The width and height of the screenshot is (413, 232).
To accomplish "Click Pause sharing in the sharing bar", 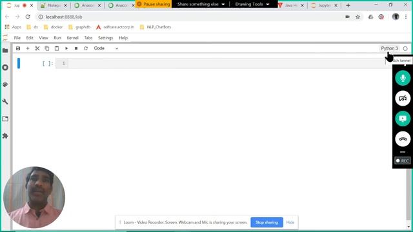I will pos(154,5).
